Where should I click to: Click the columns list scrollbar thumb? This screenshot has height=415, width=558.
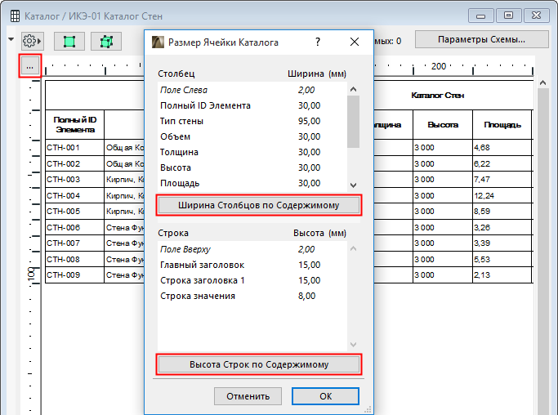[354, 122]
